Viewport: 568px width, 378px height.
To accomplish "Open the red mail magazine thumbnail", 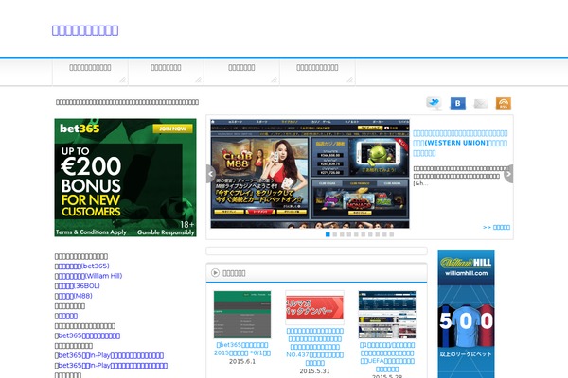I will [x=314, y=307].
